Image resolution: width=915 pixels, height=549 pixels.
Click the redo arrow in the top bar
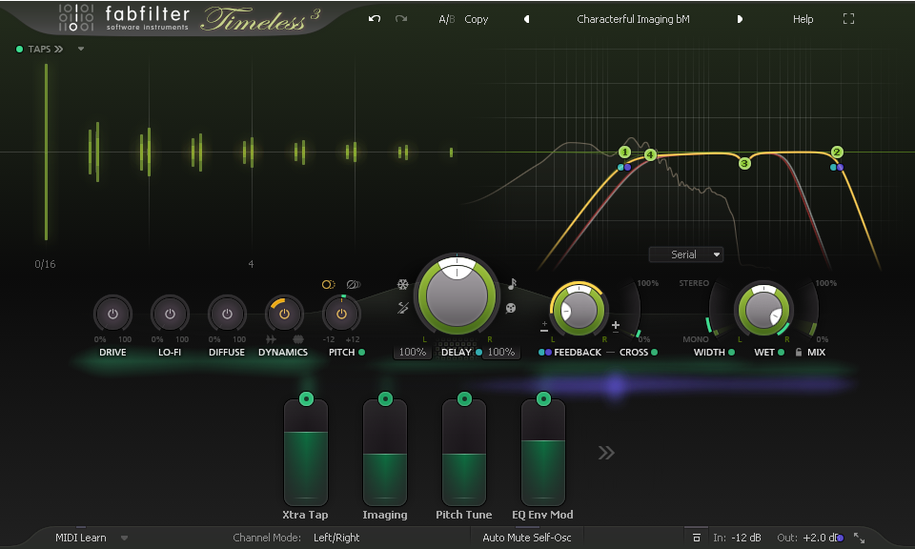tap(398, 18)
